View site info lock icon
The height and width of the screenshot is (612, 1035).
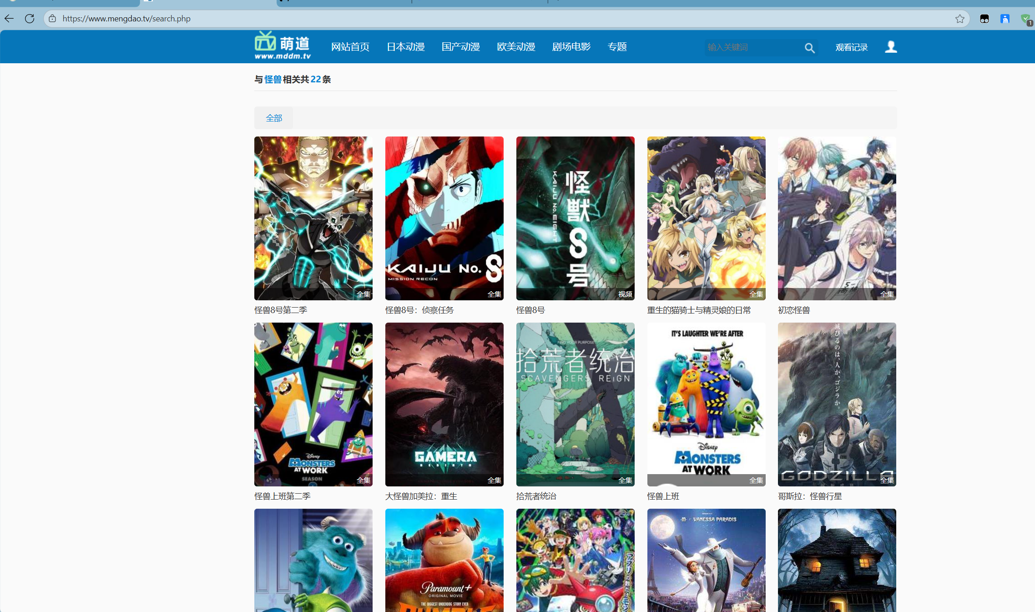point(53,19)
